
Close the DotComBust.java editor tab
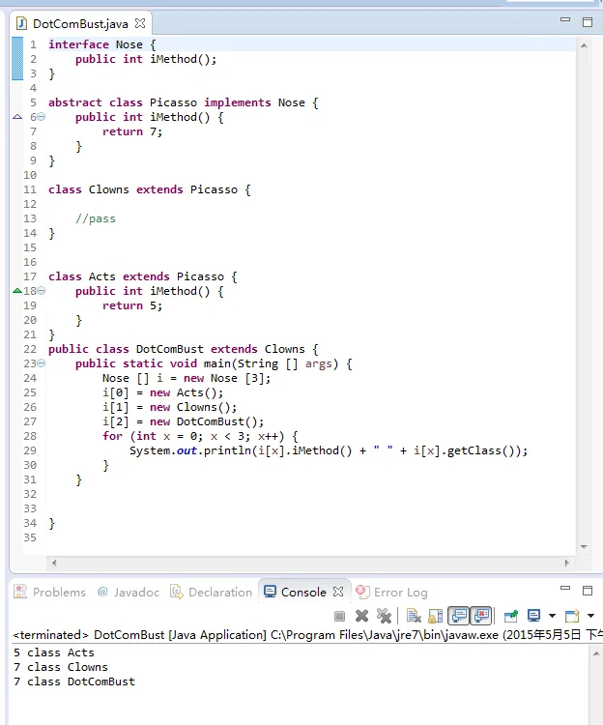click(140, 22)
